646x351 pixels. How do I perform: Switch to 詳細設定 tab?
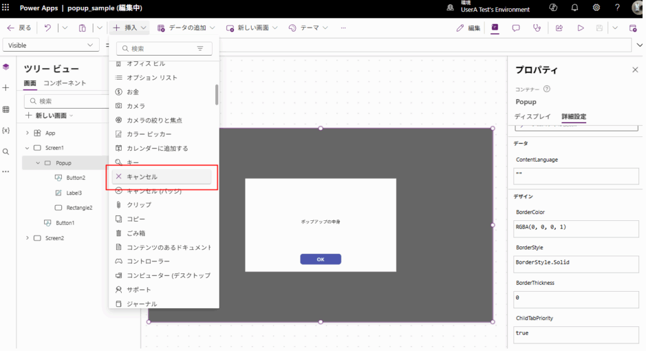click(574, 116)
